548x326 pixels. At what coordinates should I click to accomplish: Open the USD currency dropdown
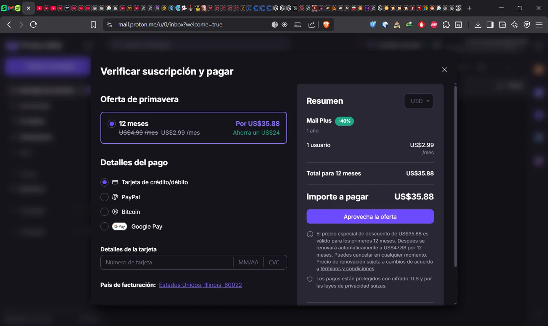click(x=419, y=101)
